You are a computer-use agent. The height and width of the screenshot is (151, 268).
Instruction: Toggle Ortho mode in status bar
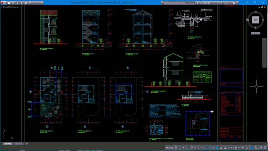coord(187,148)
